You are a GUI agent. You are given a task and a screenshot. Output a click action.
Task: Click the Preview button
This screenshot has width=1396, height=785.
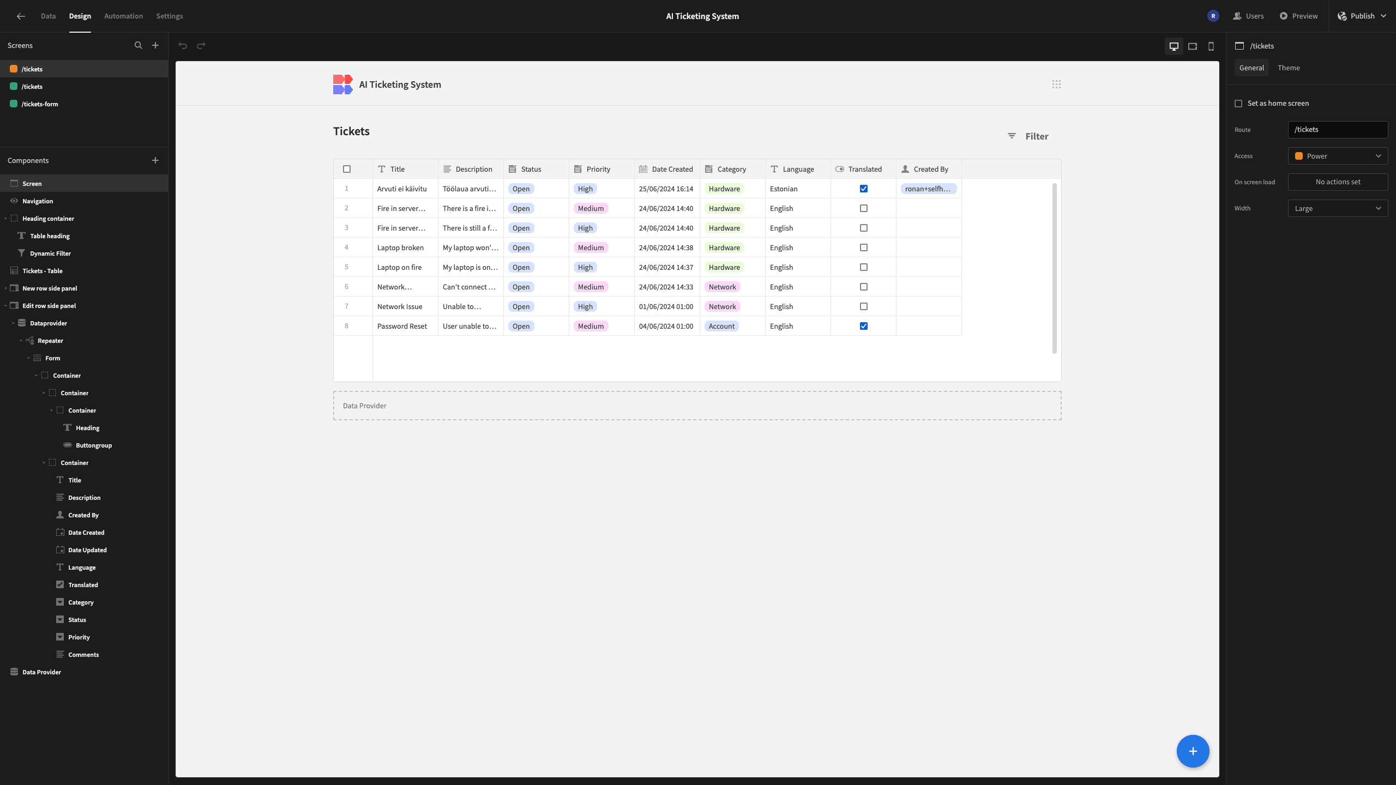1298,16
